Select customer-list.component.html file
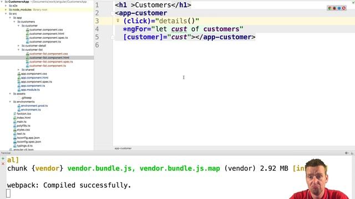 (x=49, y=57)
